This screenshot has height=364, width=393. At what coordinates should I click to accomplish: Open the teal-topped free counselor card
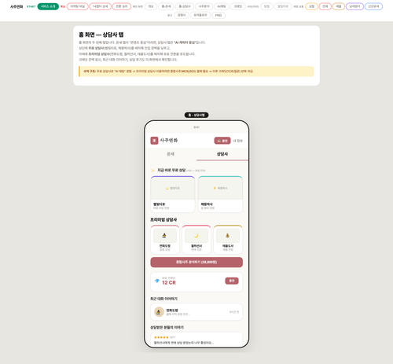[x=220, y=194]
